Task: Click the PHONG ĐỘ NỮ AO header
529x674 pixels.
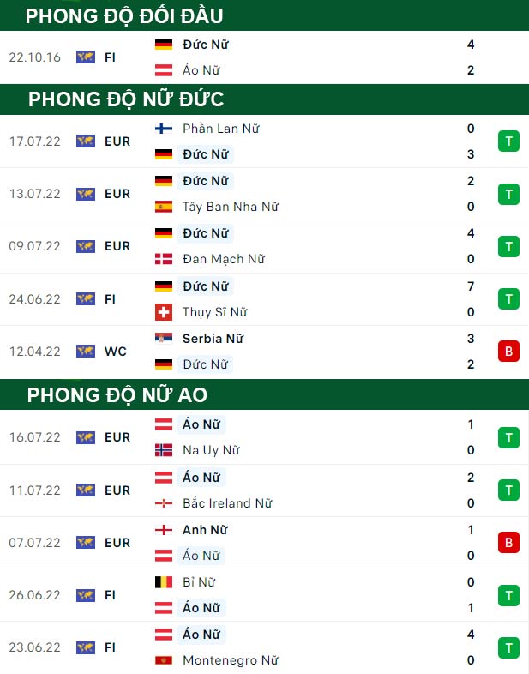Action: point(117,395)
